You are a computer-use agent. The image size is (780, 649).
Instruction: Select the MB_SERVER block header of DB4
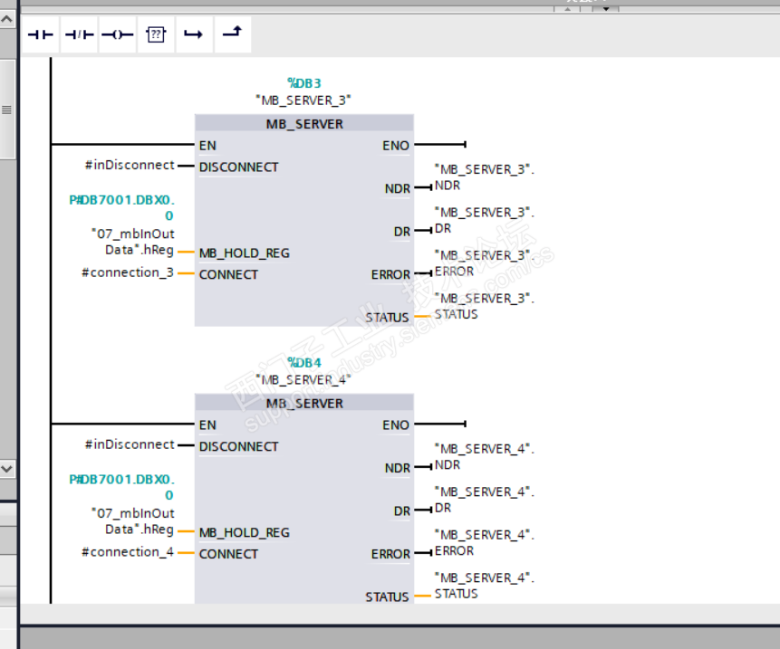304,403
